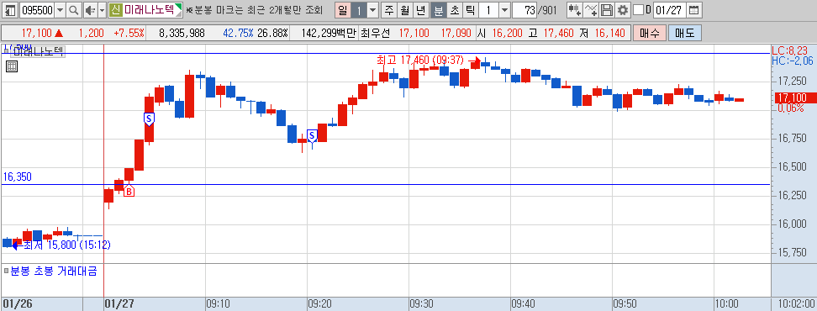Click the add line chart icon
This screenshot has width=817, height=311.
point(590,10)
